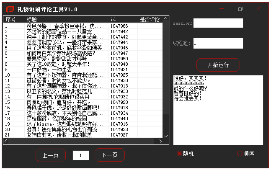
Task: Click id cell 1047928
Action: click(119, 102)
